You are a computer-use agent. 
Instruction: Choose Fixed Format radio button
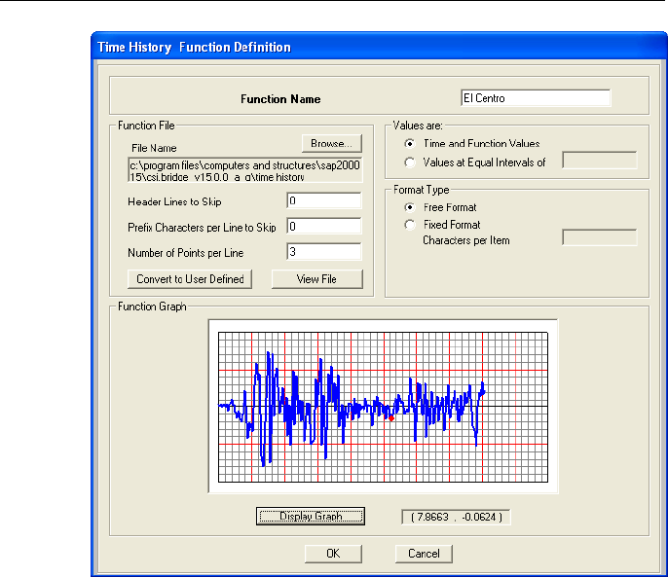tap(409, 225)
